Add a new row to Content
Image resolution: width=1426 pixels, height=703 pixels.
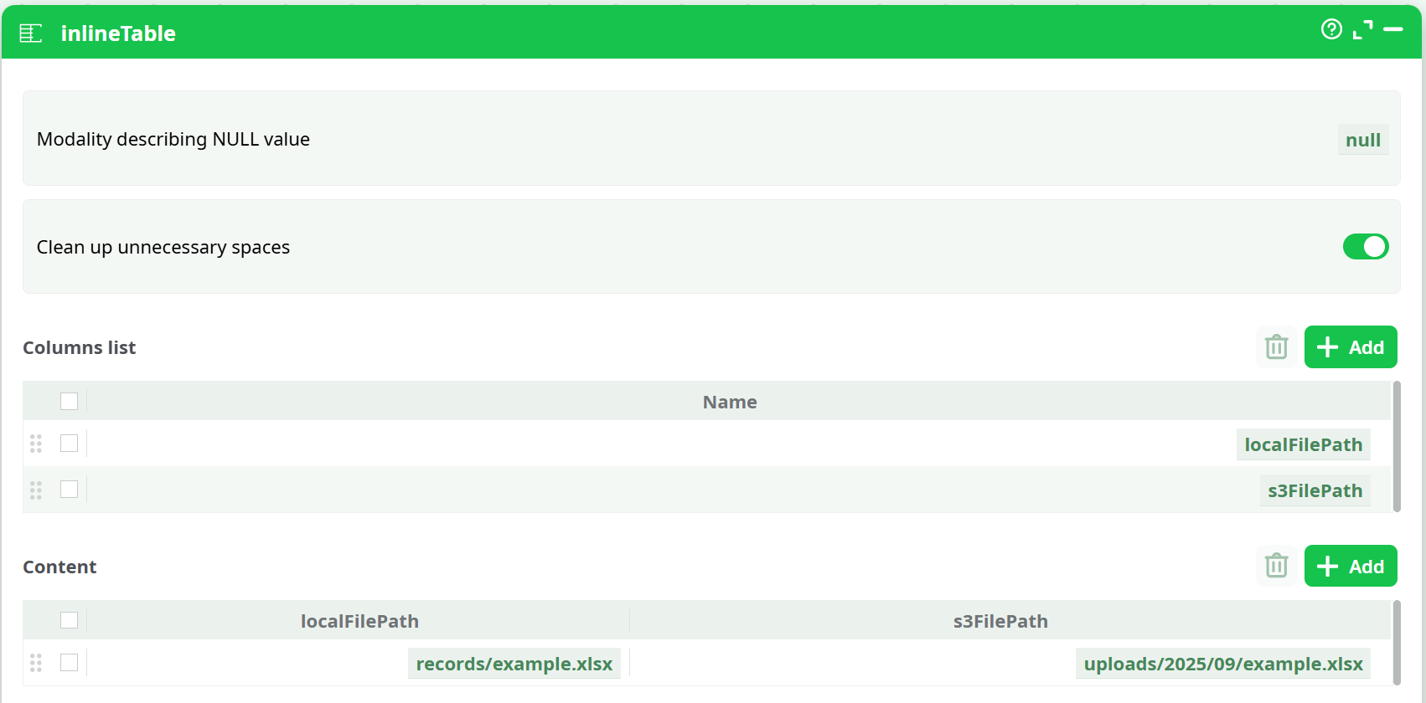coord(1351,566)
